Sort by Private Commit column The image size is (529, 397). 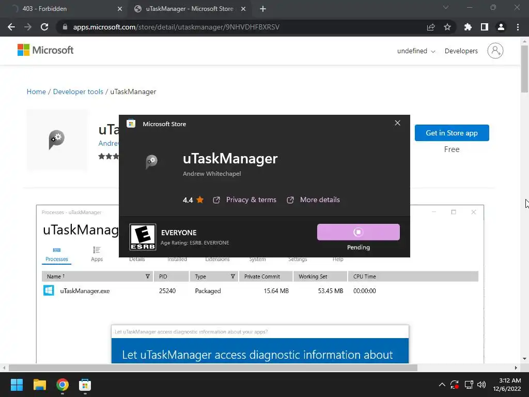click(266, 277)
